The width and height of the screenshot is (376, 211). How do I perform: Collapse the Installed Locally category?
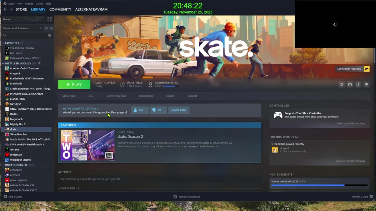coord(3,63)
